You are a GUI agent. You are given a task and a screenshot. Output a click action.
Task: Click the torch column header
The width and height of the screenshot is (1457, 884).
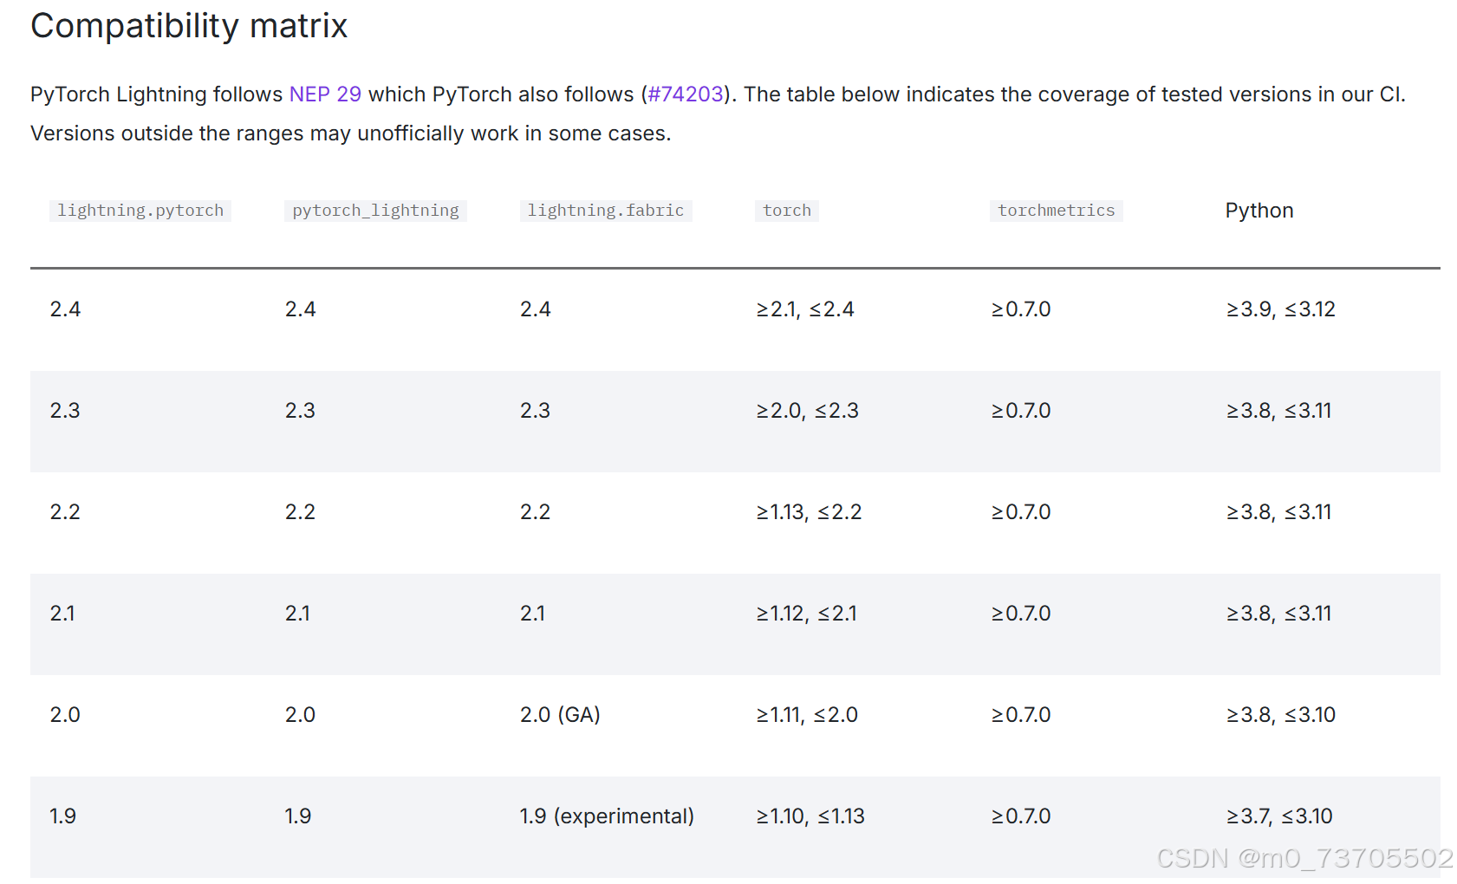[x=787, y=211]
